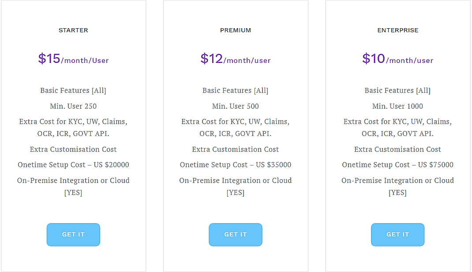Viewport: 472px width, 272px height.
Task: Click the GET IT button under Enterprise plan
Action: [x=397, y=235]
